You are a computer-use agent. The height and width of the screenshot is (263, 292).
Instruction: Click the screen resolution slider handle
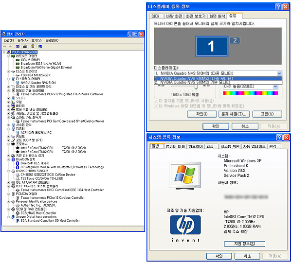196,87
